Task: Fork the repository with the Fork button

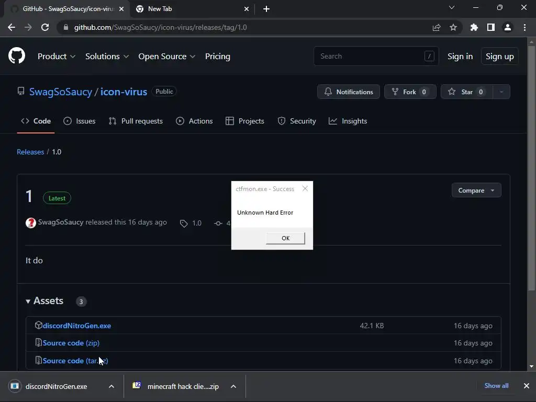Action: [x=410, y=92]
